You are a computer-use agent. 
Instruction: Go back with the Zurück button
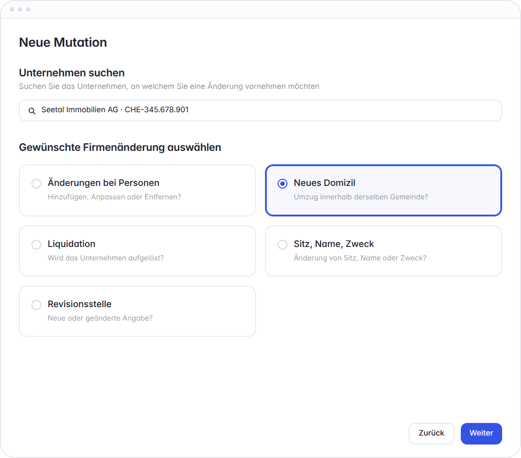click(x=431, y=433)
